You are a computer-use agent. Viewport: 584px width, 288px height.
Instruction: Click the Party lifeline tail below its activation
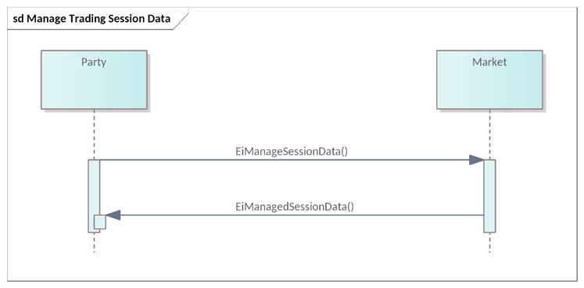[94, 243]
